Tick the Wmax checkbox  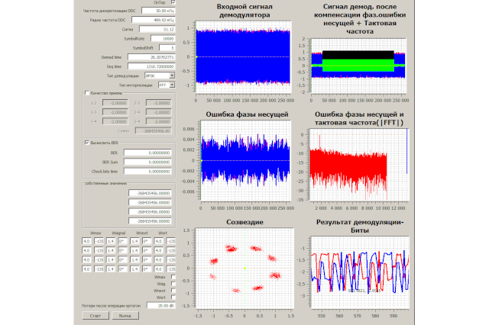[173, 277]
